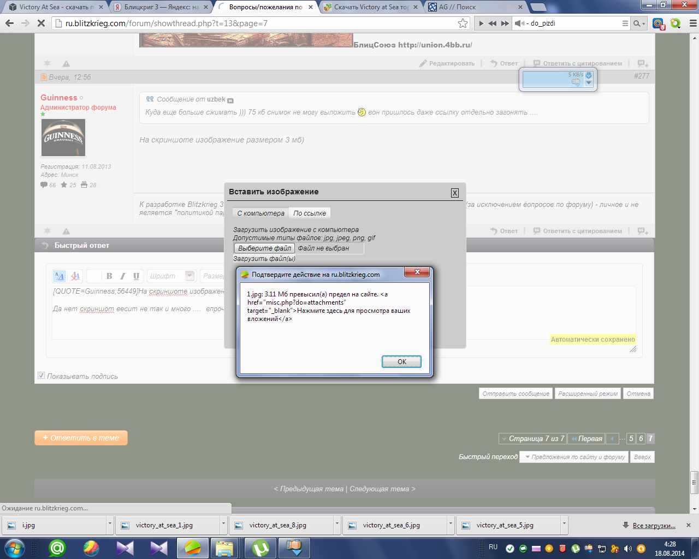Open the post #277 permalink

point(642,76)
